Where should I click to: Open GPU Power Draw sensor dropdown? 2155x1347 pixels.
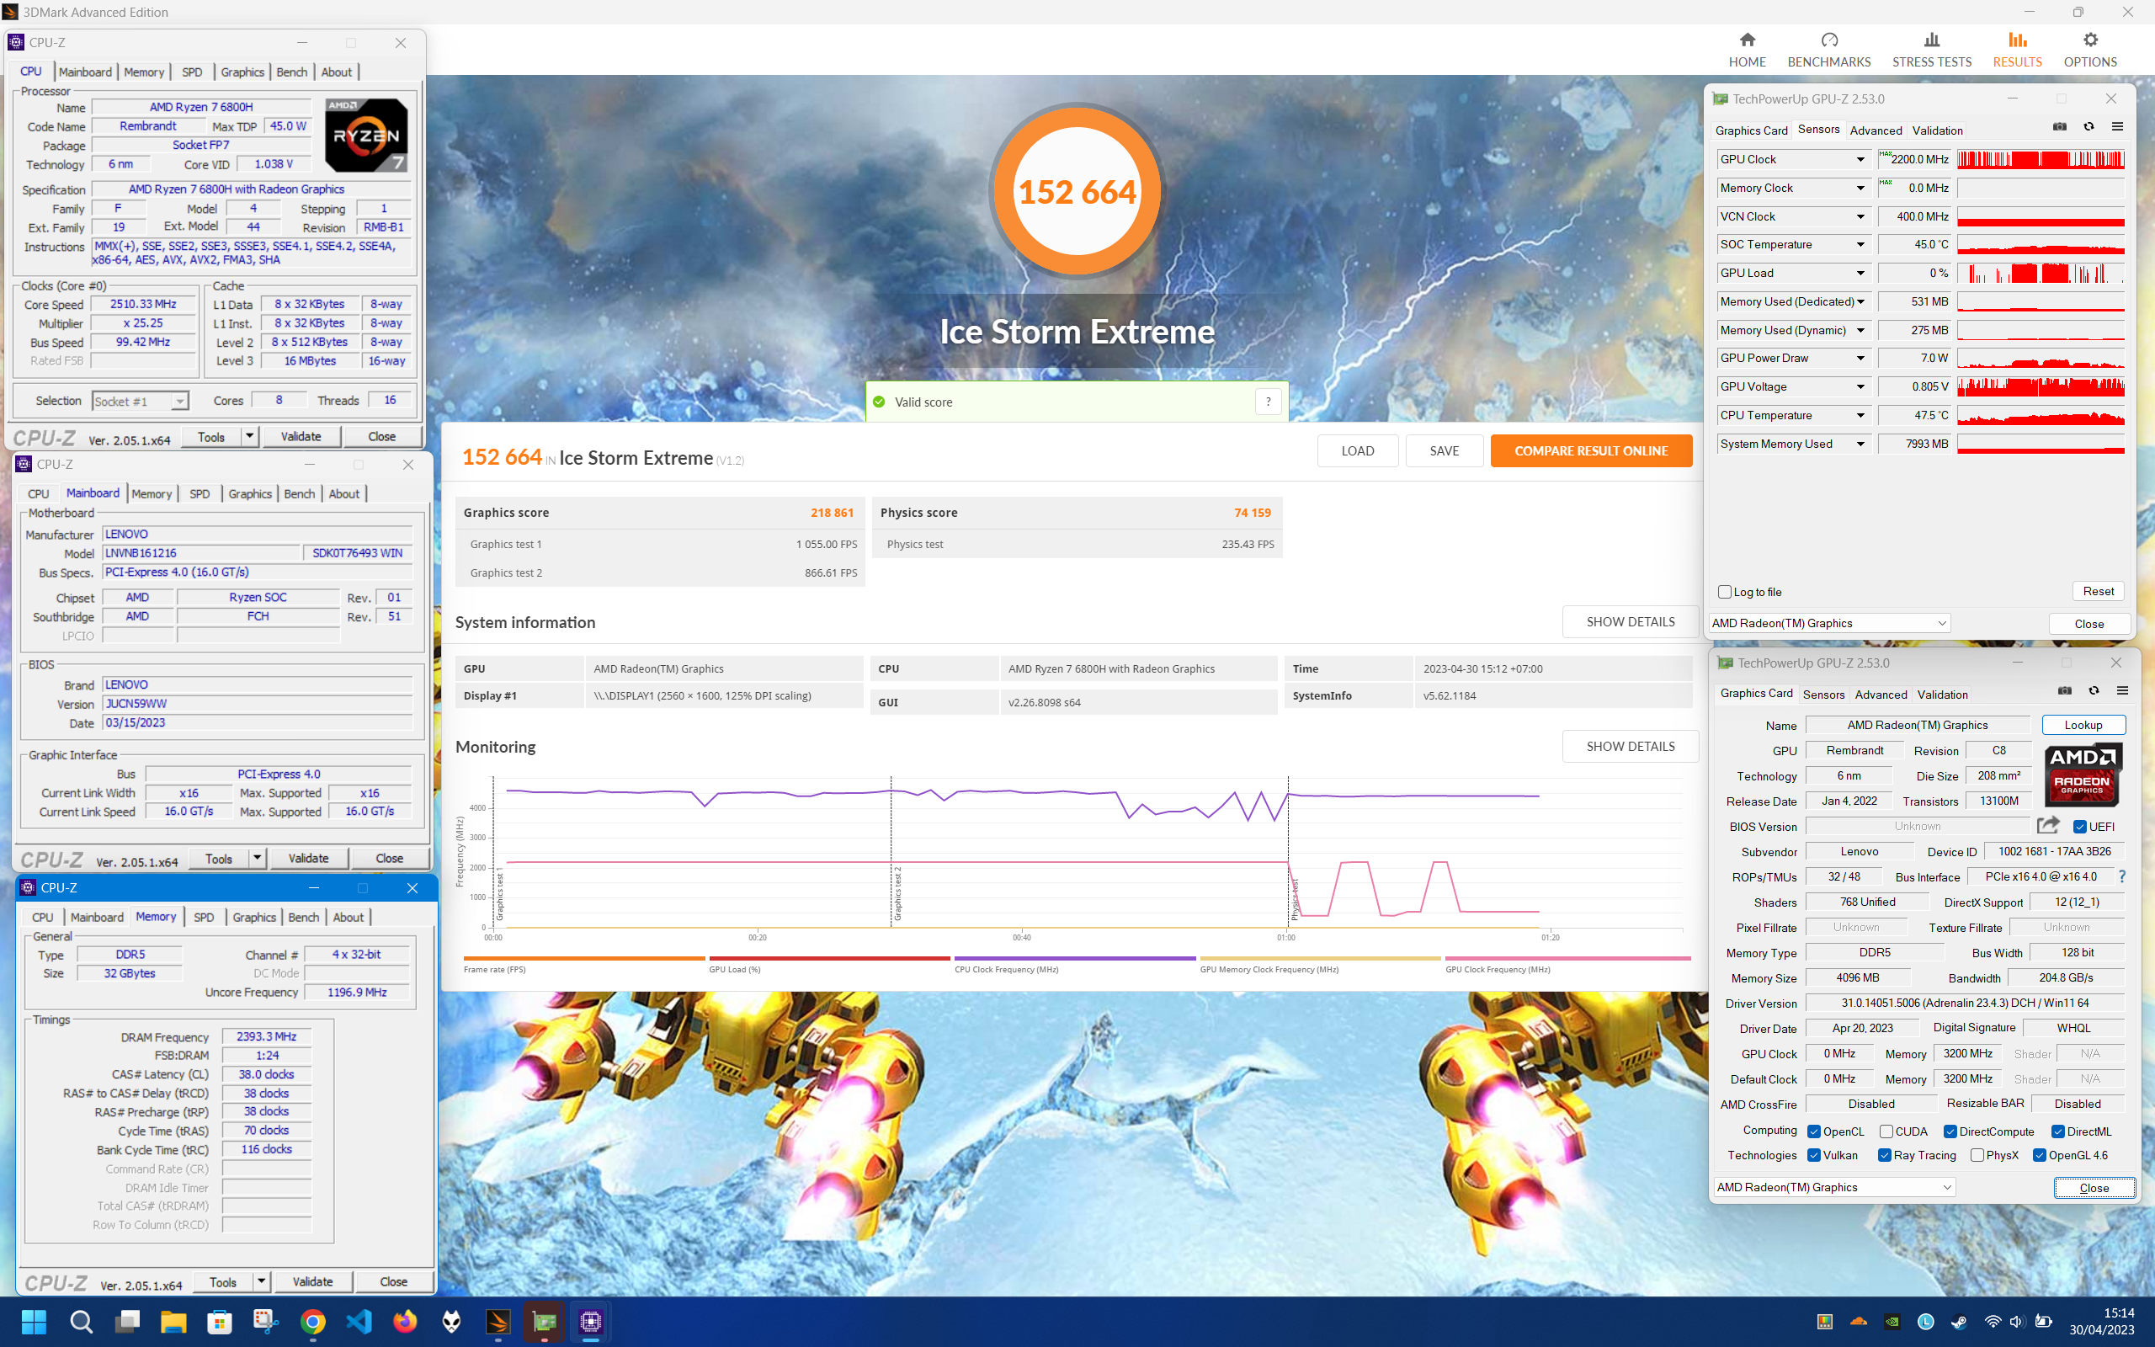[x=1860, y=358]
